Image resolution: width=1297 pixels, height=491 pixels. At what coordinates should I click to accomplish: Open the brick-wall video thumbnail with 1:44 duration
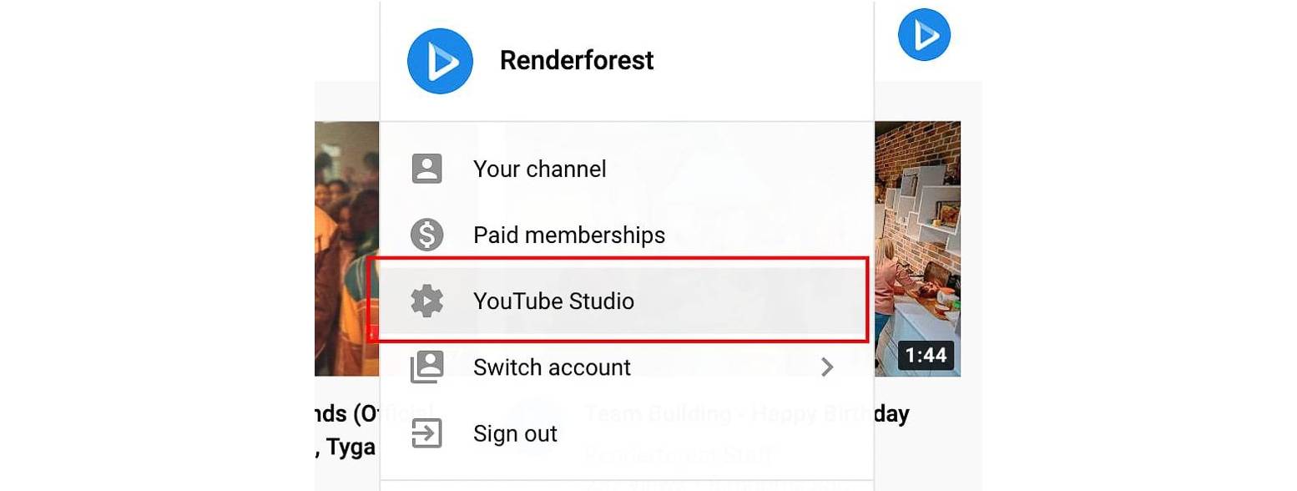(x=917, y=249)
